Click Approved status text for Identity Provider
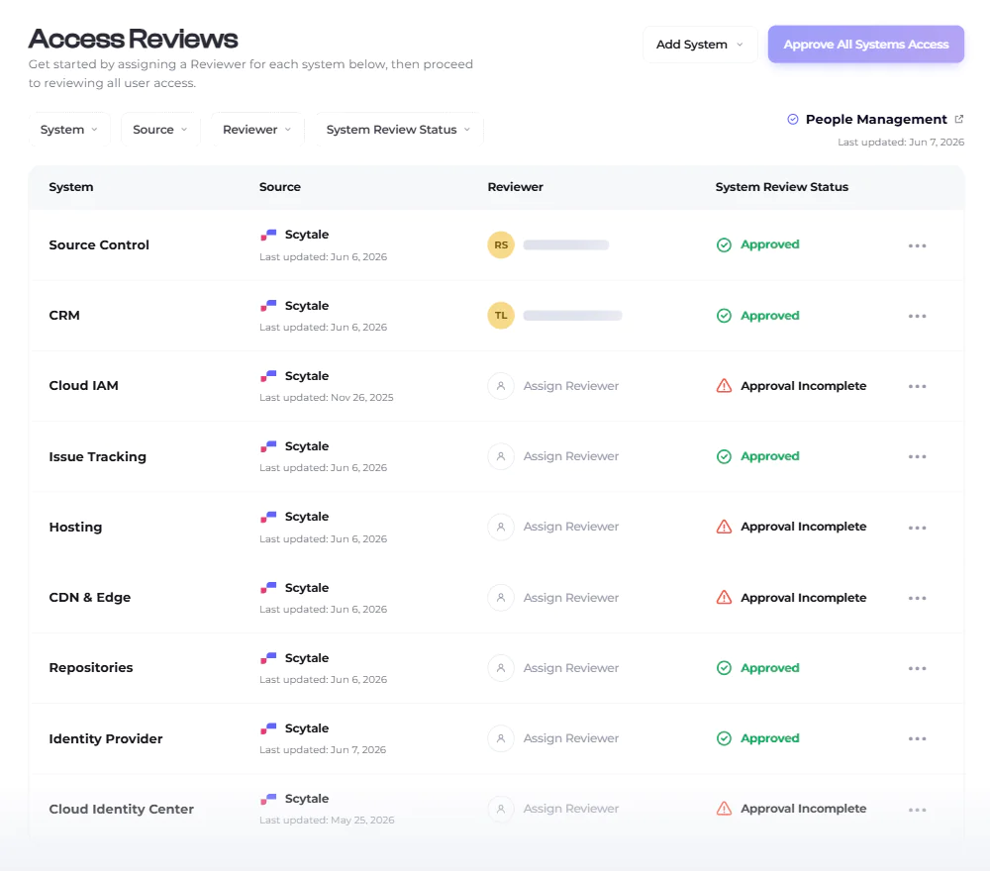990x871 pixels. point(769,737)
